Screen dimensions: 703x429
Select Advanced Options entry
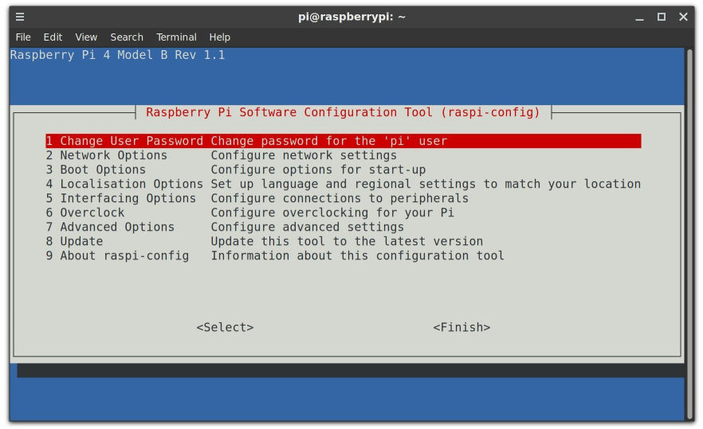pos(110,227)
